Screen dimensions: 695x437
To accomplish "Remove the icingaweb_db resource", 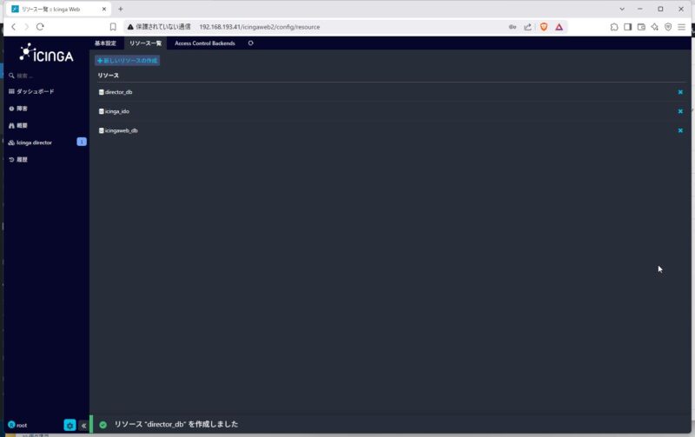I will [x=680, y=130].
